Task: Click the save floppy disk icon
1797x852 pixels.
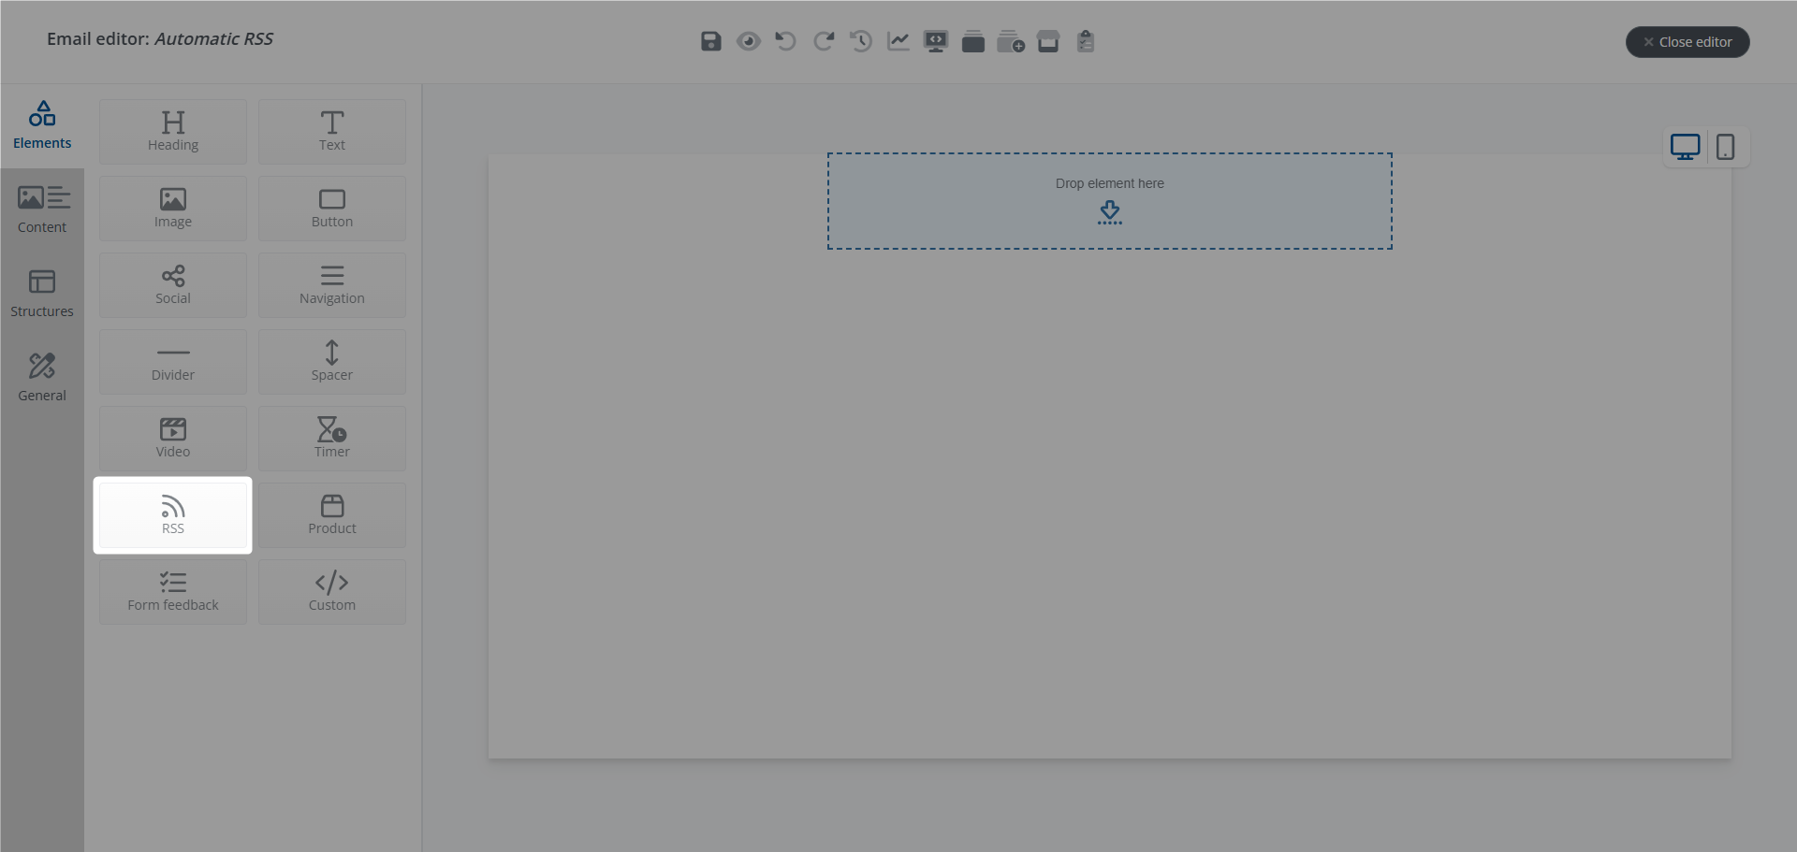Action: (x=710, y=41)
